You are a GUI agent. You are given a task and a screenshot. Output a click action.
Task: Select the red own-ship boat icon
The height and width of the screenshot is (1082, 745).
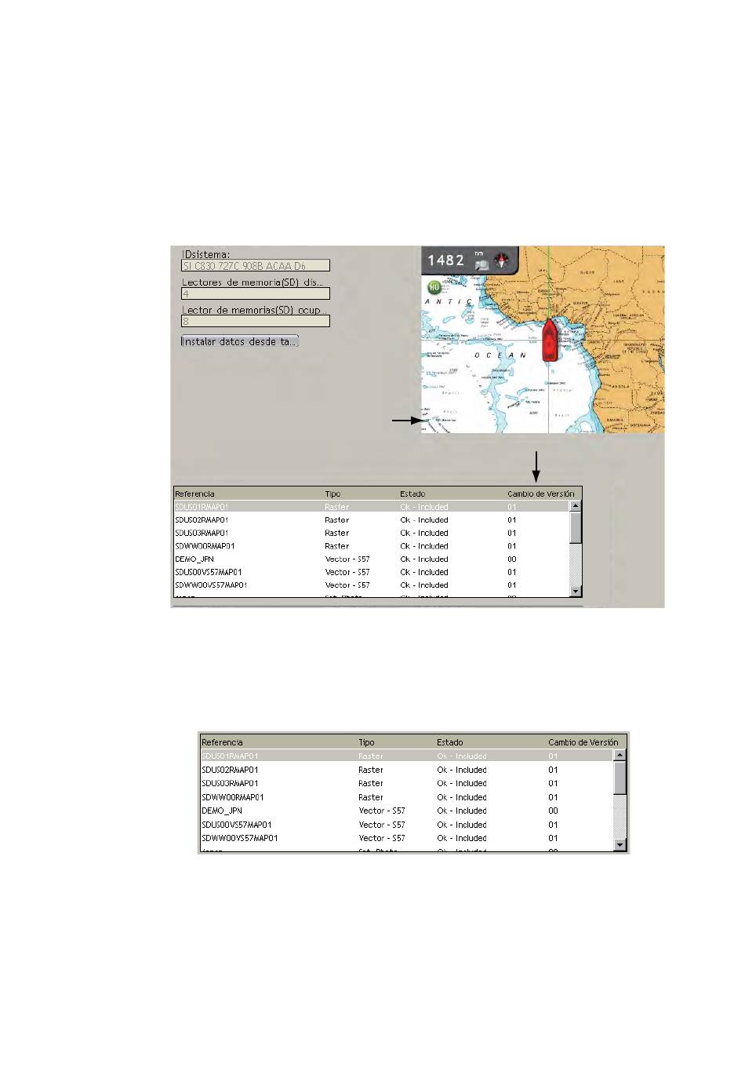(x=550, y=341)
